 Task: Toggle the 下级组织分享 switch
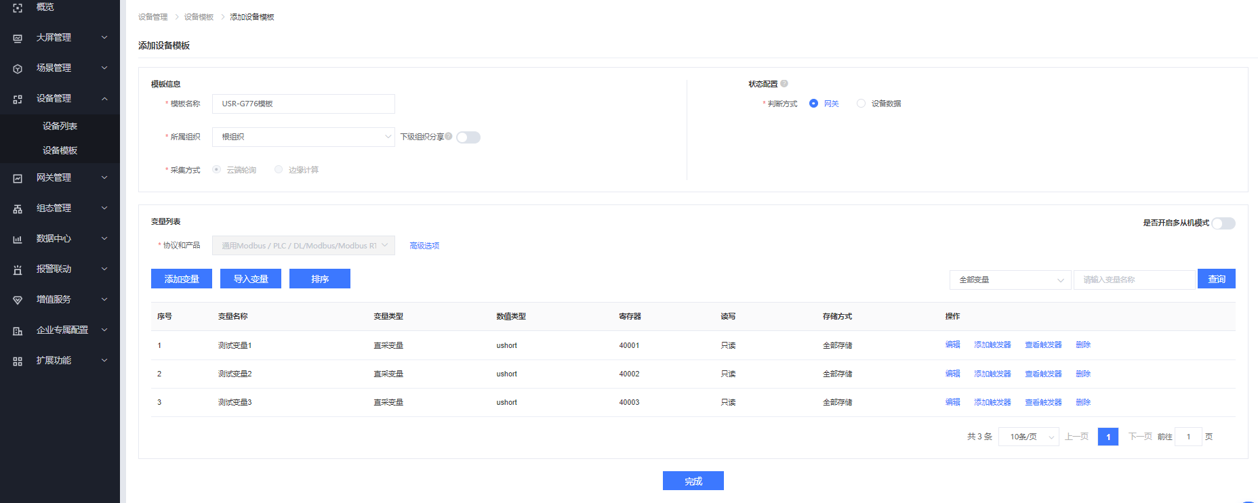pos(468,137)
